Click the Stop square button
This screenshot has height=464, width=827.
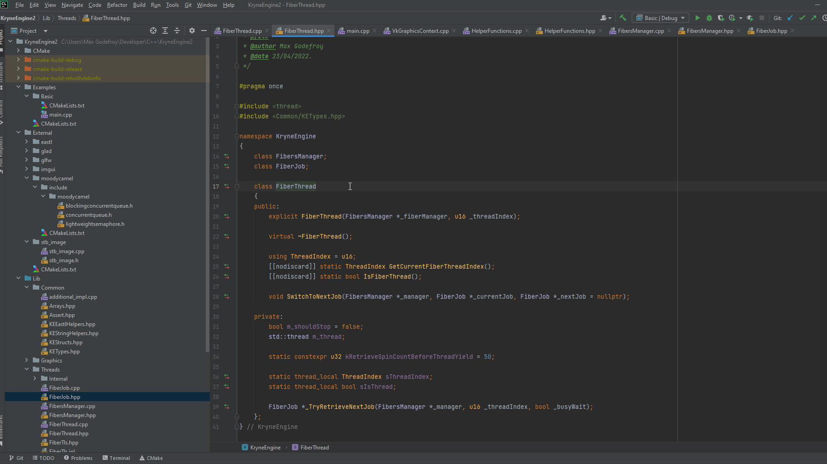coord(761,18)
